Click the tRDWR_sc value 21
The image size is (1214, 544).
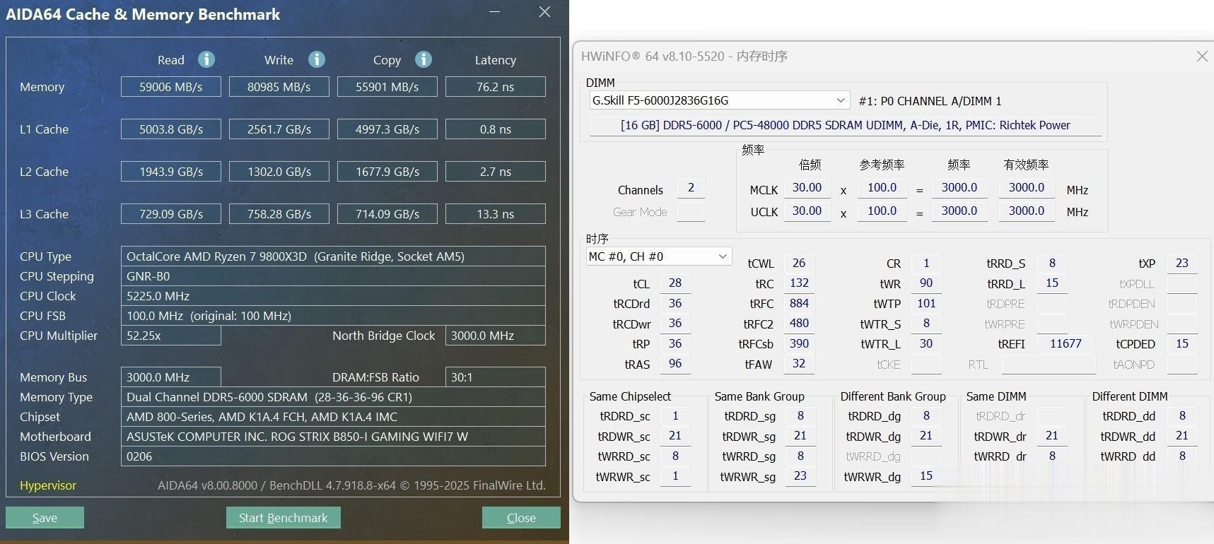tap(675, 436)
